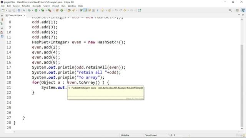The width and height of the screenshot is (246, 138).
Task: Click the scroll-up arrow of editor
Action: [x=242, y=19]
